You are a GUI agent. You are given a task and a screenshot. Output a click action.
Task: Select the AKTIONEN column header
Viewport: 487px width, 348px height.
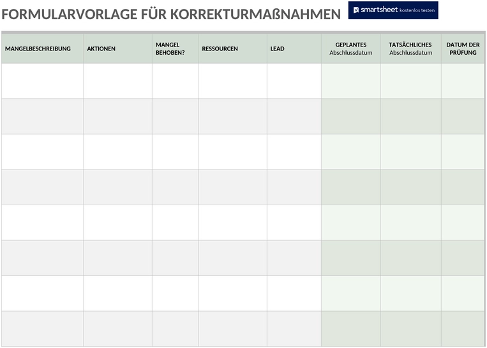point(118,48)
